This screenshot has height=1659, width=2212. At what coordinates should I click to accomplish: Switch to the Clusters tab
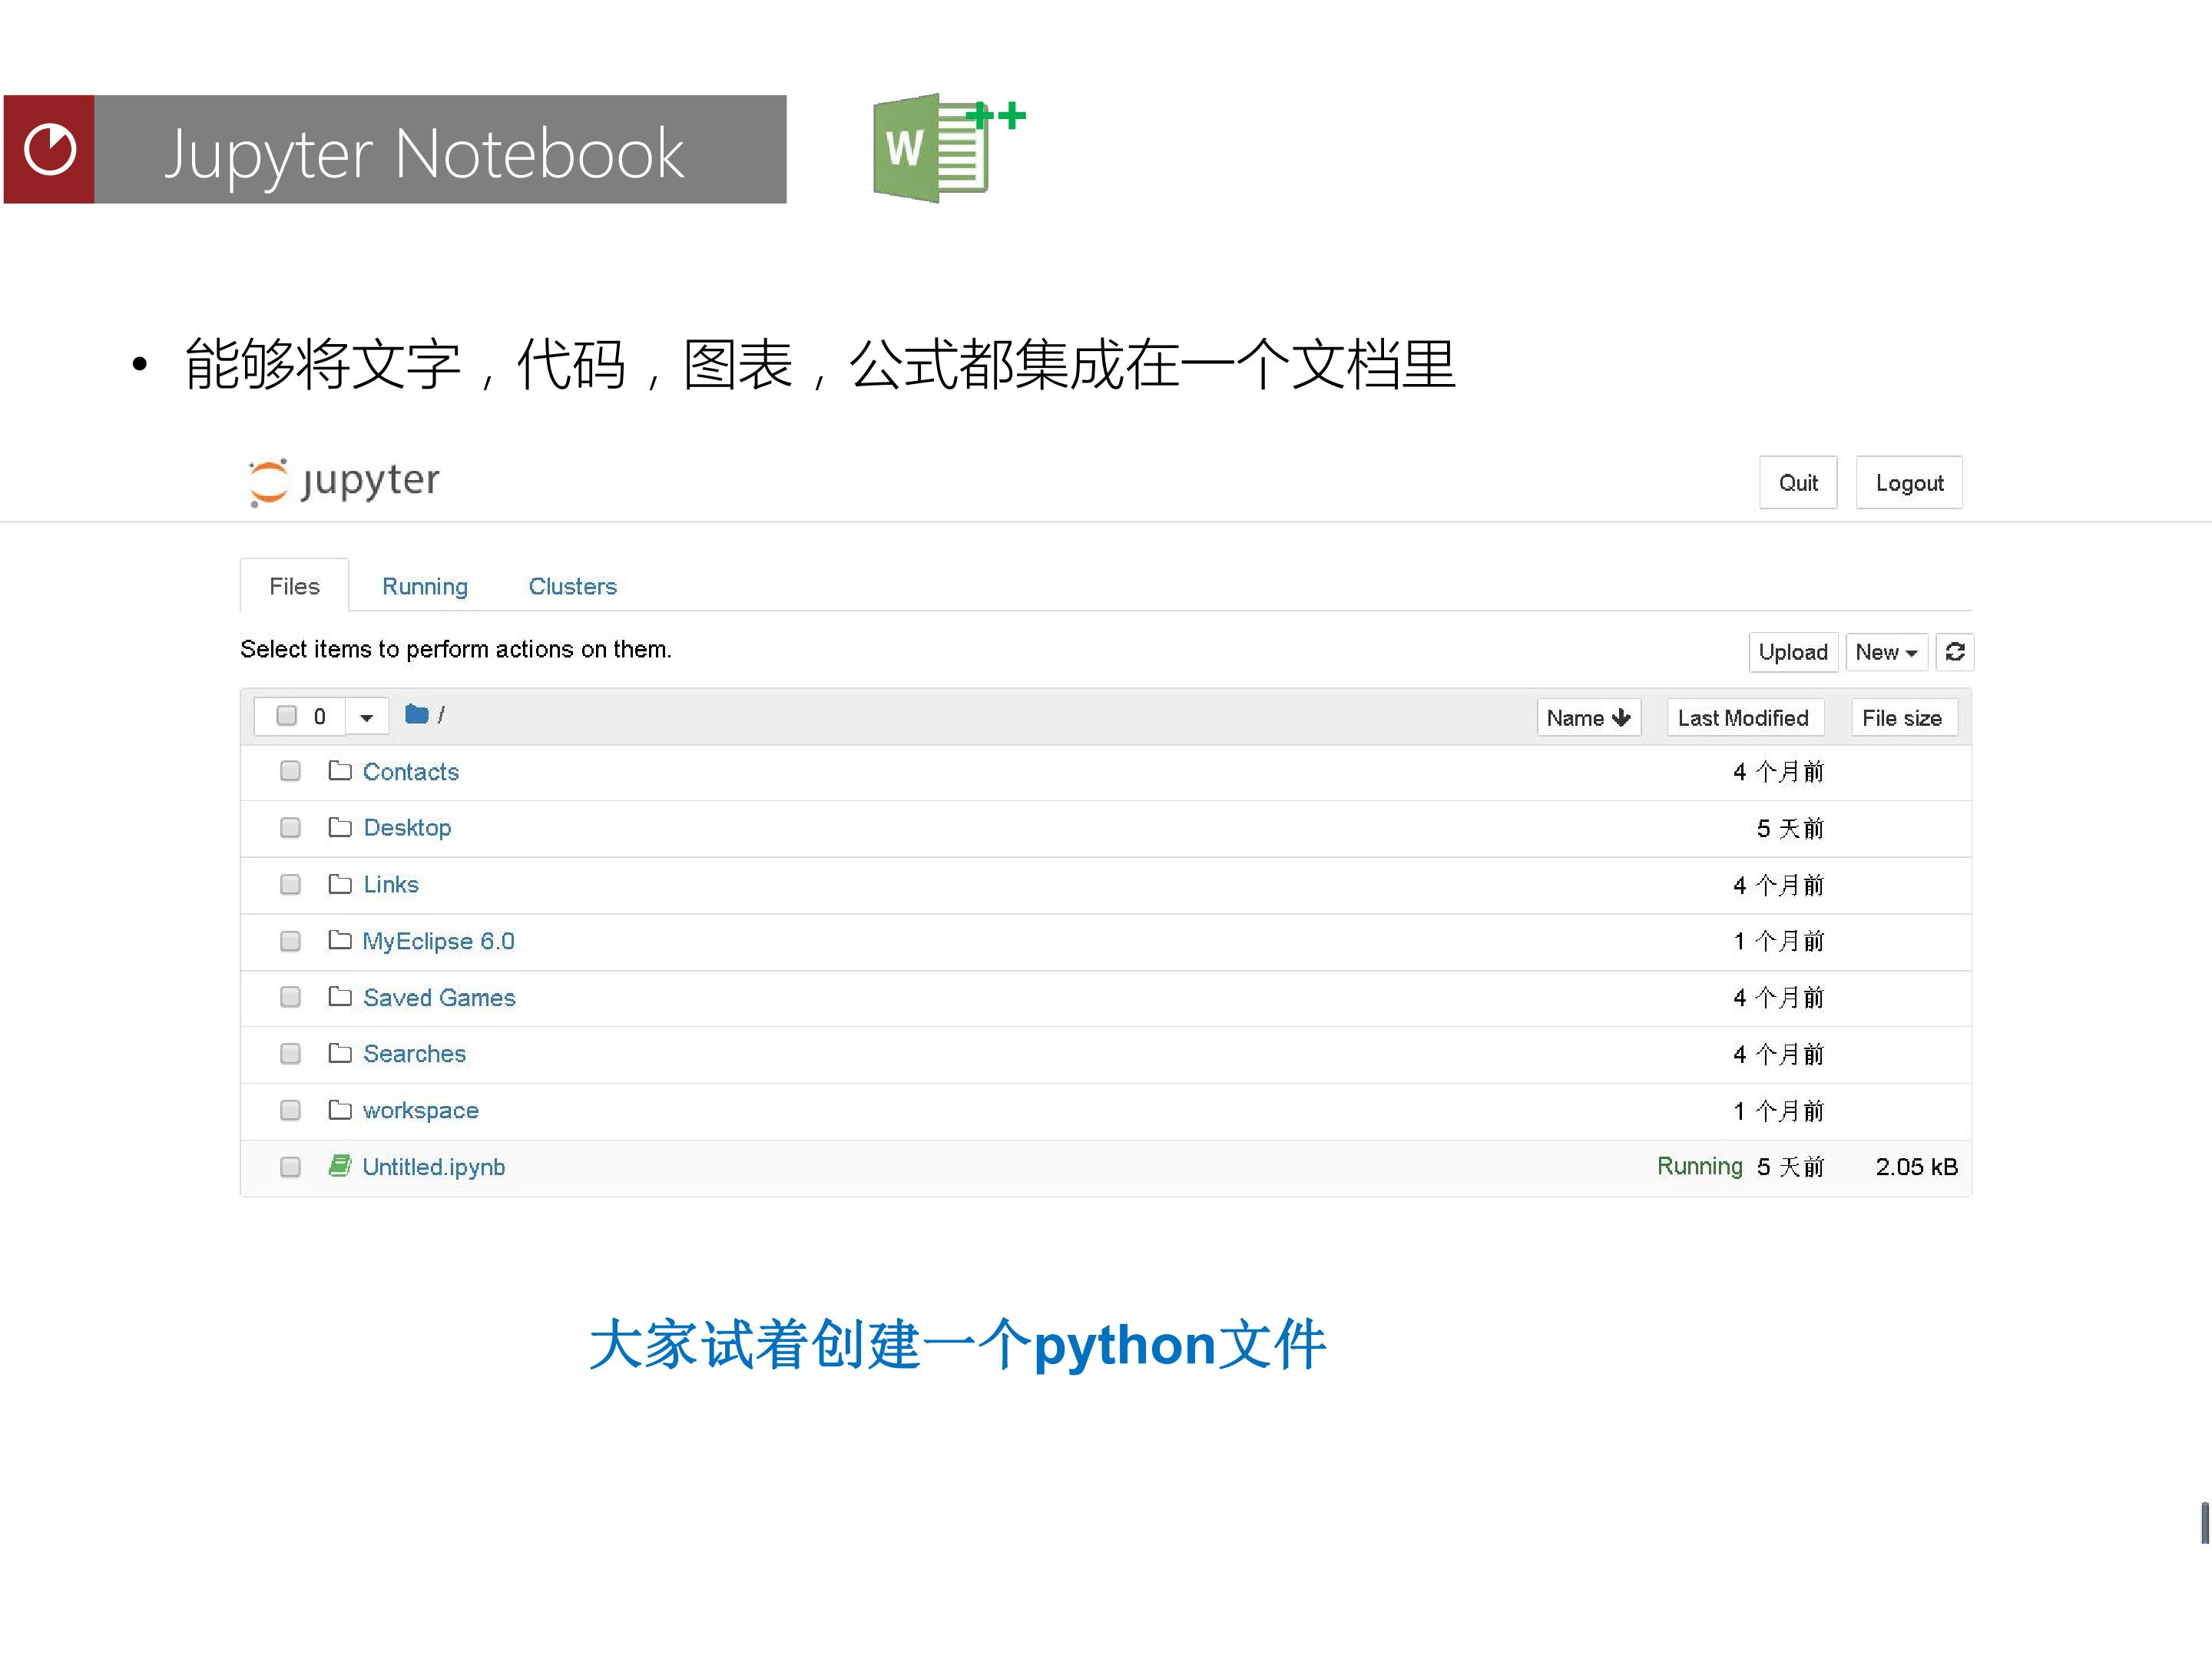(573, 586)
